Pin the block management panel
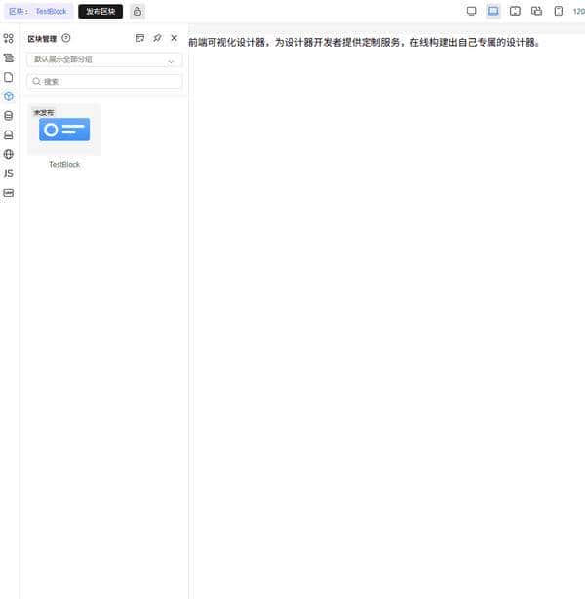The width and height of the screenshot is (585, 599). (157, 38)
